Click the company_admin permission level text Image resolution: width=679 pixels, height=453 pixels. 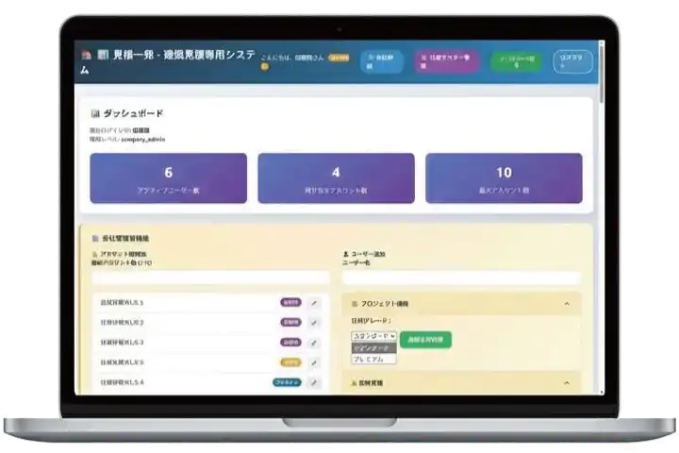pos(143,140)
